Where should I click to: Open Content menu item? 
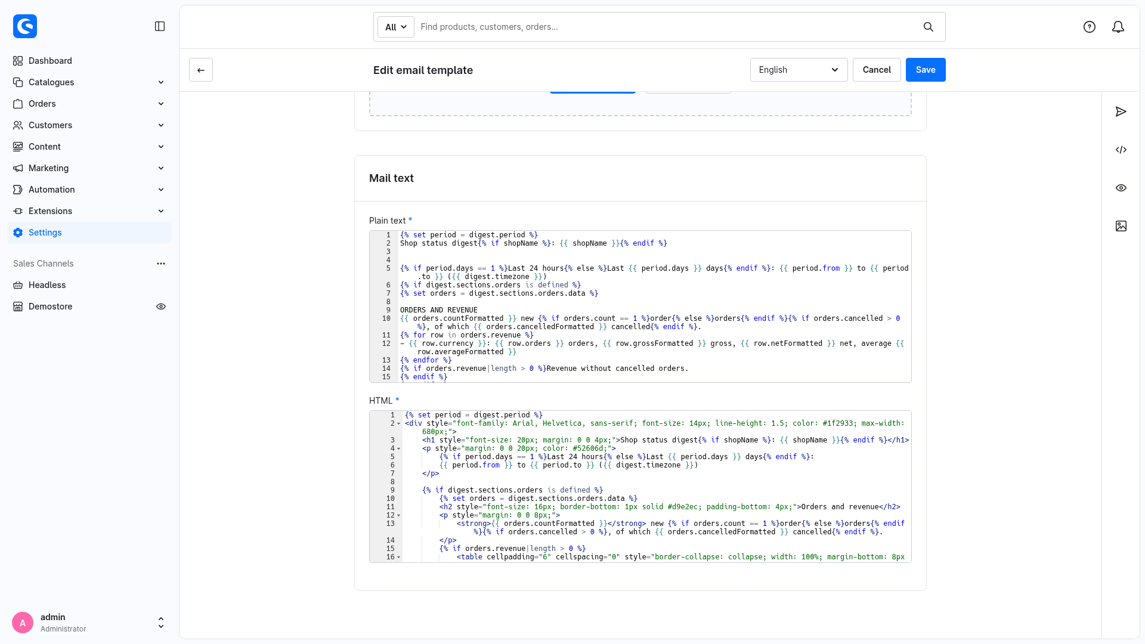pyautogui.click(x=89, y=147)
